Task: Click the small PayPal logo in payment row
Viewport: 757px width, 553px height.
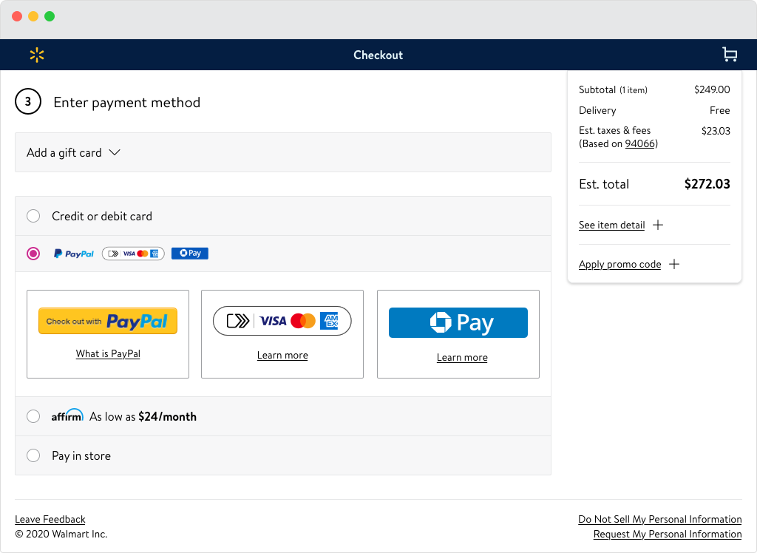Action: point(74,254)
